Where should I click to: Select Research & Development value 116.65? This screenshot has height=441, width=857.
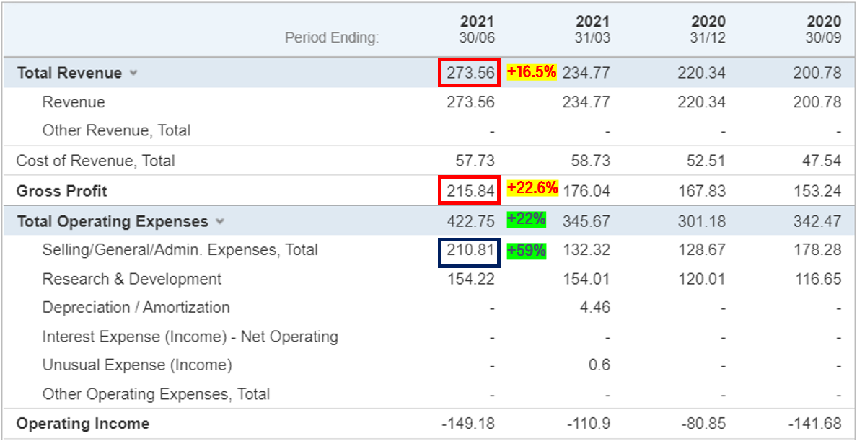(817, 279)
